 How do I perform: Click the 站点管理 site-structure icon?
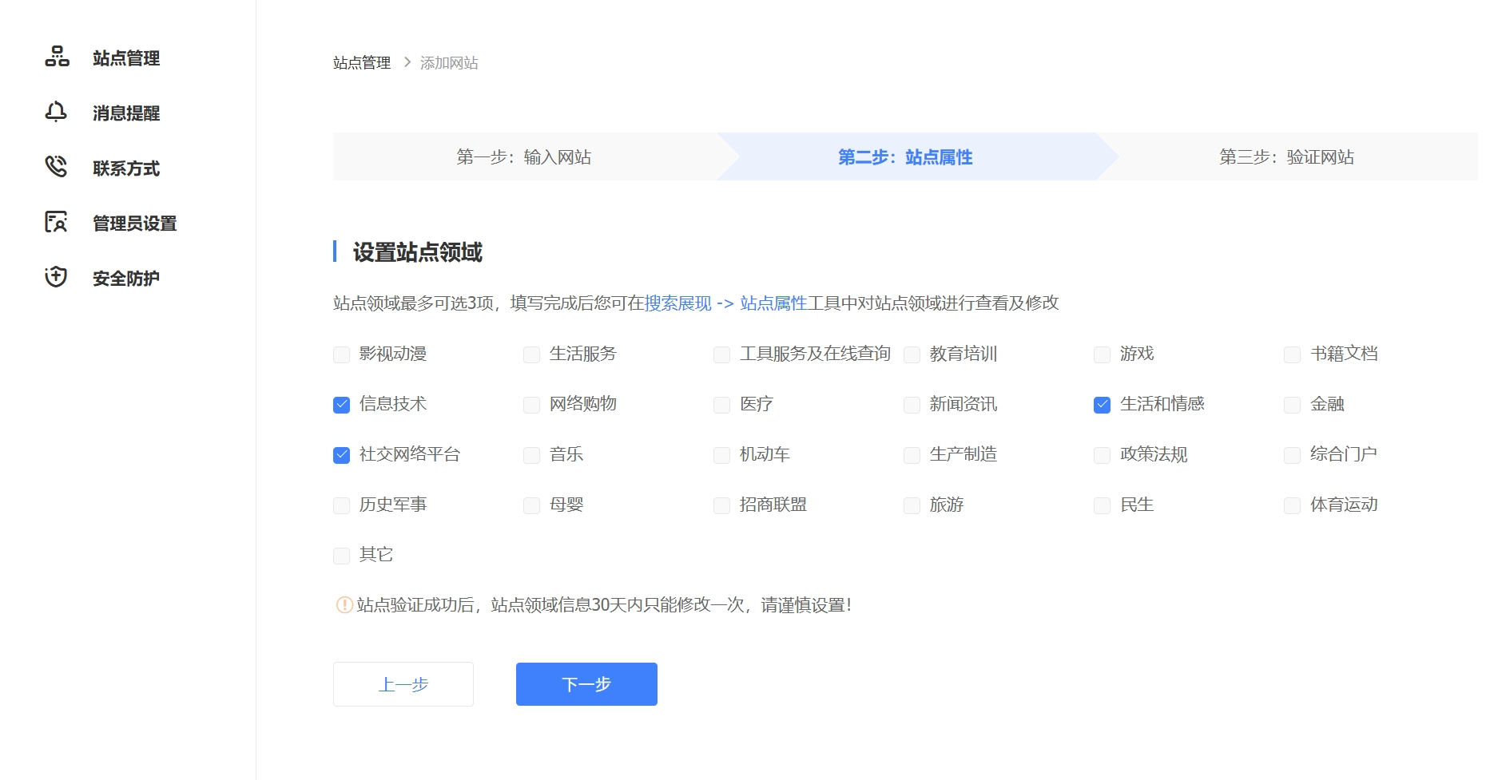click(x=57, y=57)
